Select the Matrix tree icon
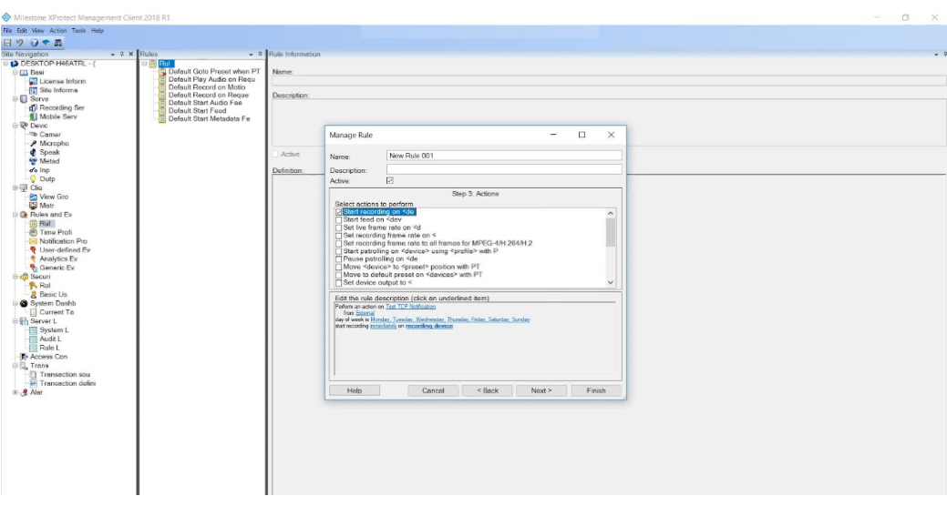 33,206
